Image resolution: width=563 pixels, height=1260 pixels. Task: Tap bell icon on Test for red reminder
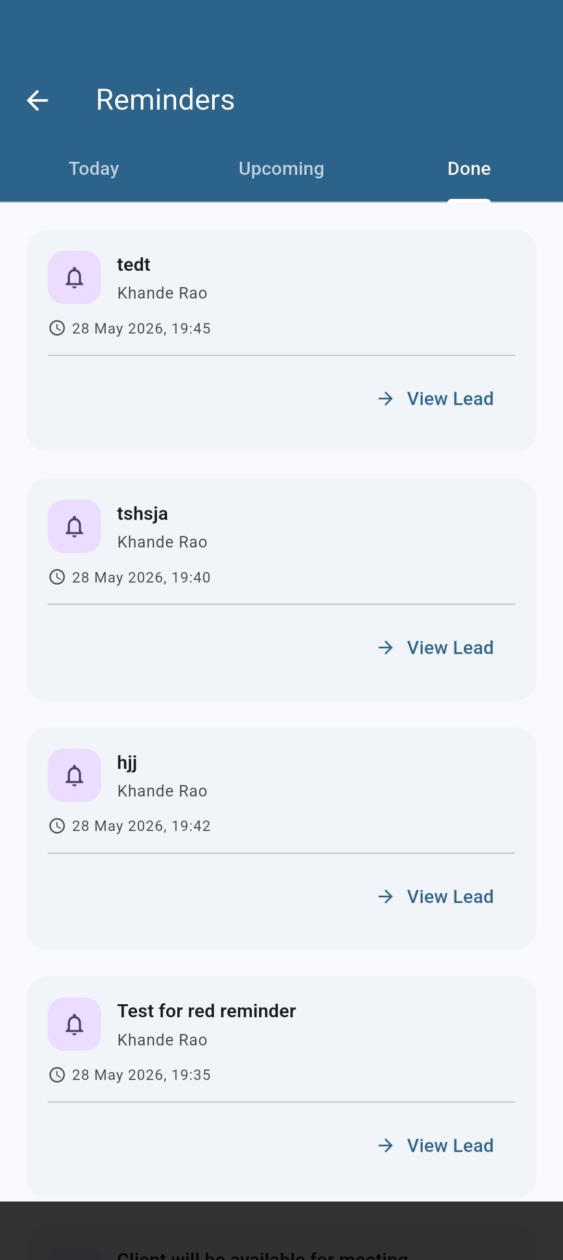(75, 1024)
